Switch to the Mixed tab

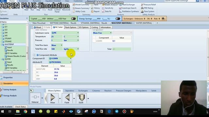tap(37, 27)
